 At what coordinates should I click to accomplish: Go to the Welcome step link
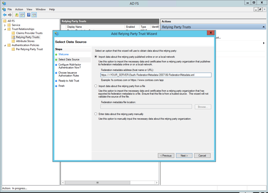point(63,54)
